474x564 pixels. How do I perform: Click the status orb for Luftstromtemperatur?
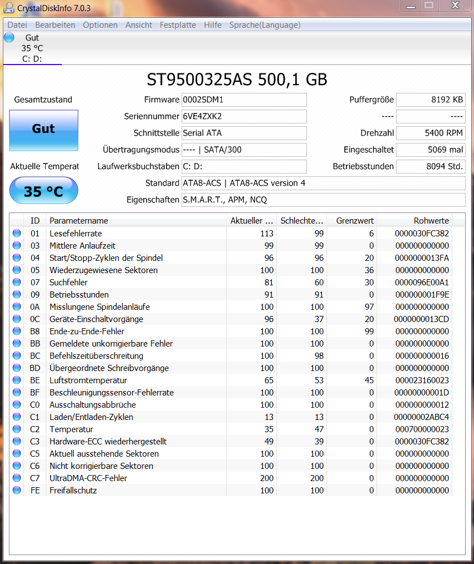pos(17,380)
